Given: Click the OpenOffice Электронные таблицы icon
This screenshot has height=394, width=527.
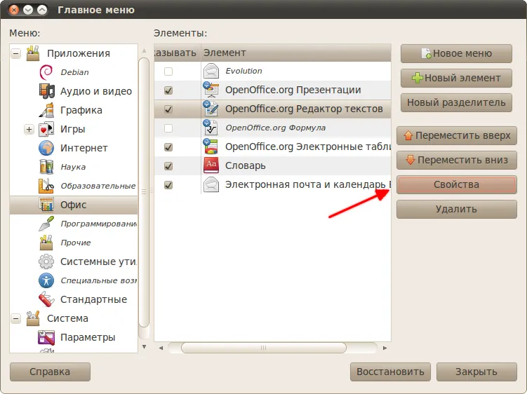Looking at the screenshot, I should (x=211, y=147).
